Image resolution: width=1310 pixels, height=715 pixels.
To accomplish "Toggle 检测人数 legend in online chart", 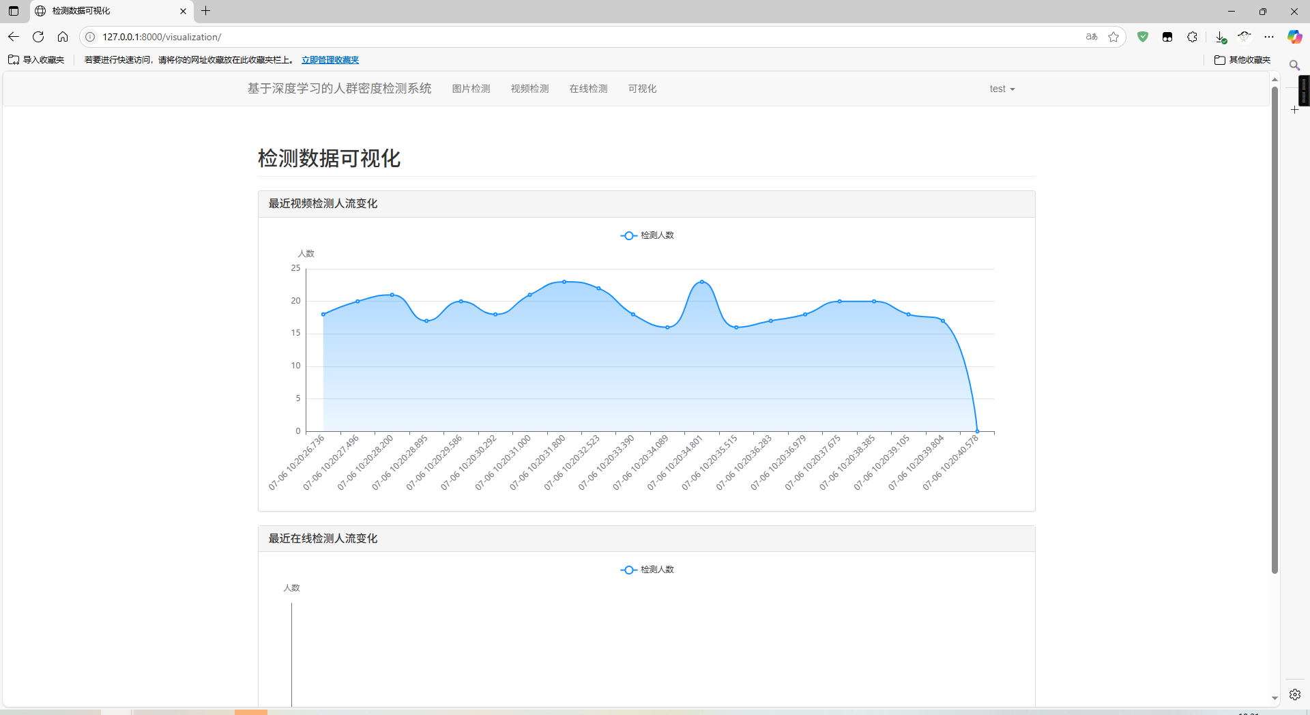I will click(x=647, y=570).
